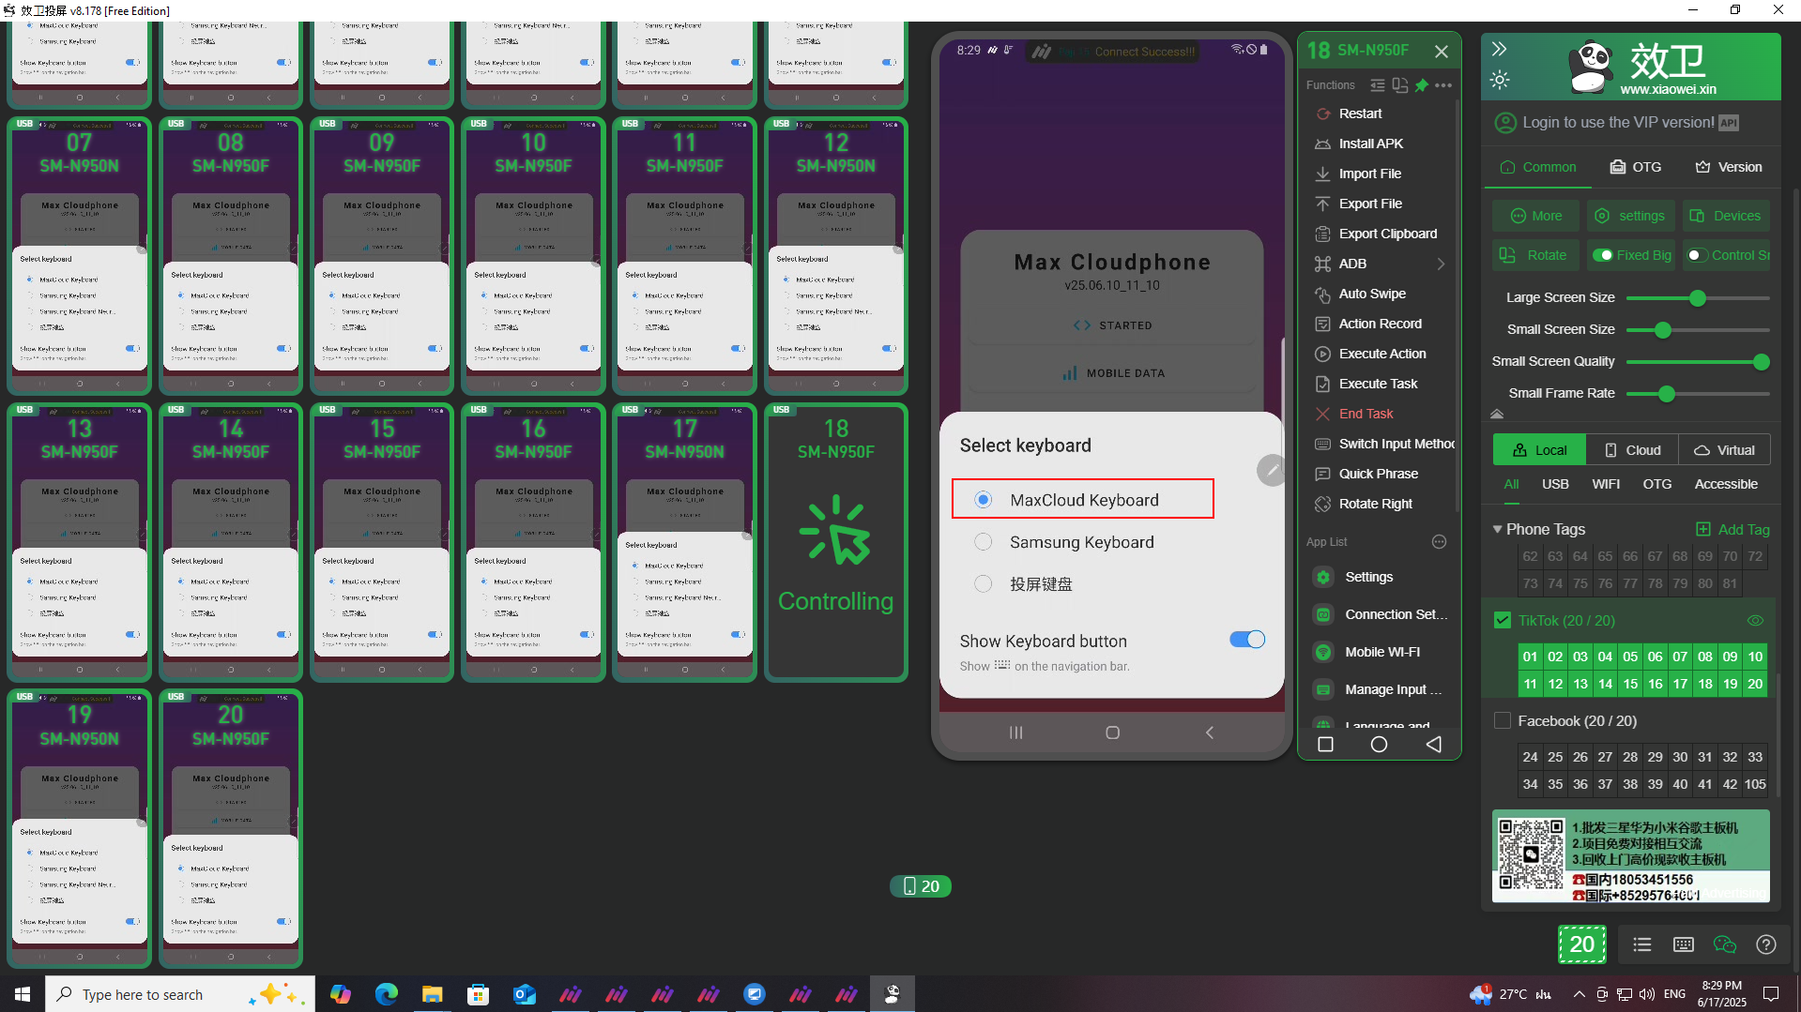
Task: Switch to Common tab
Action: point(1538,167)
